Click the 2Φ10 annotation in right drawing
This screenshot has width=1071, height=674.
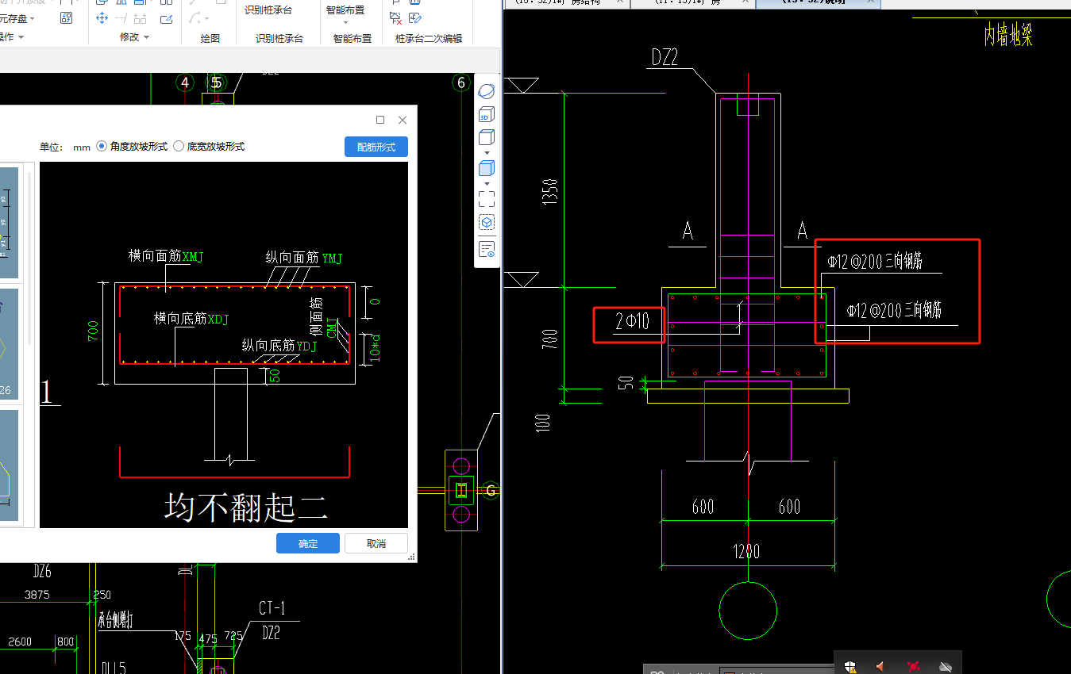tap(633, 321)
